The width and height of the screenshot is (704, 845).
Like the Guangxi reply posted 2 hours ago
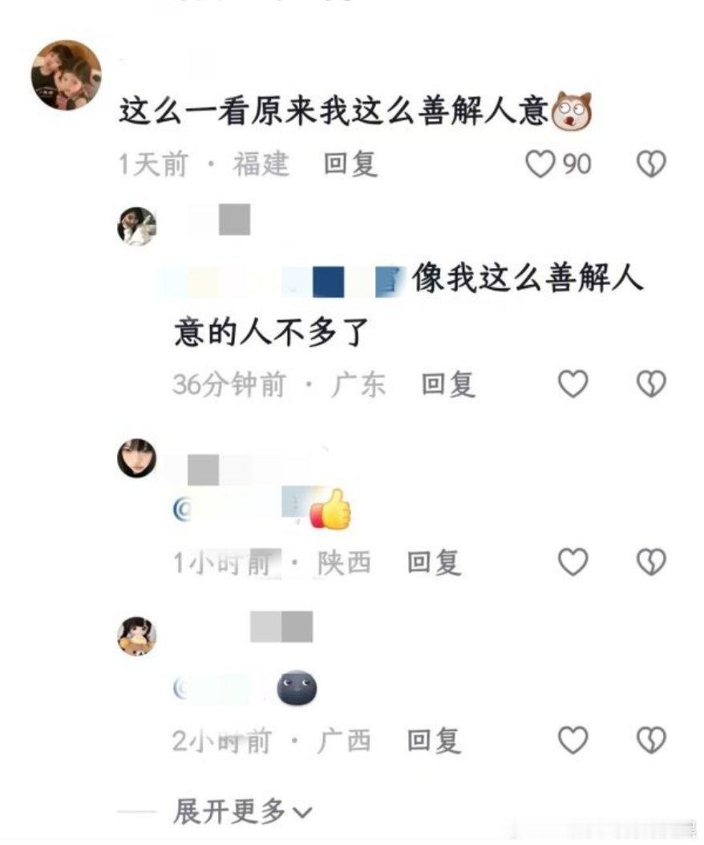[x=573, y=739]
